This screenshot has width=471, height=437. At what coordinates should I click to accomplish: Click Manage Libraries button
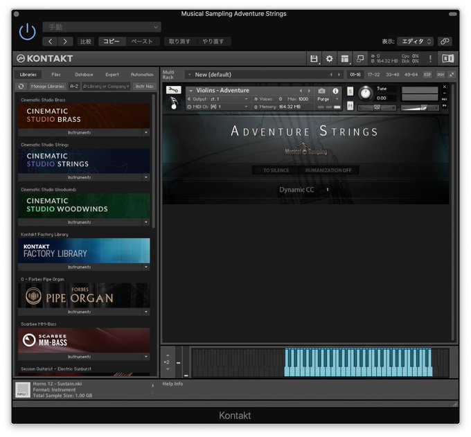point(48,87)
